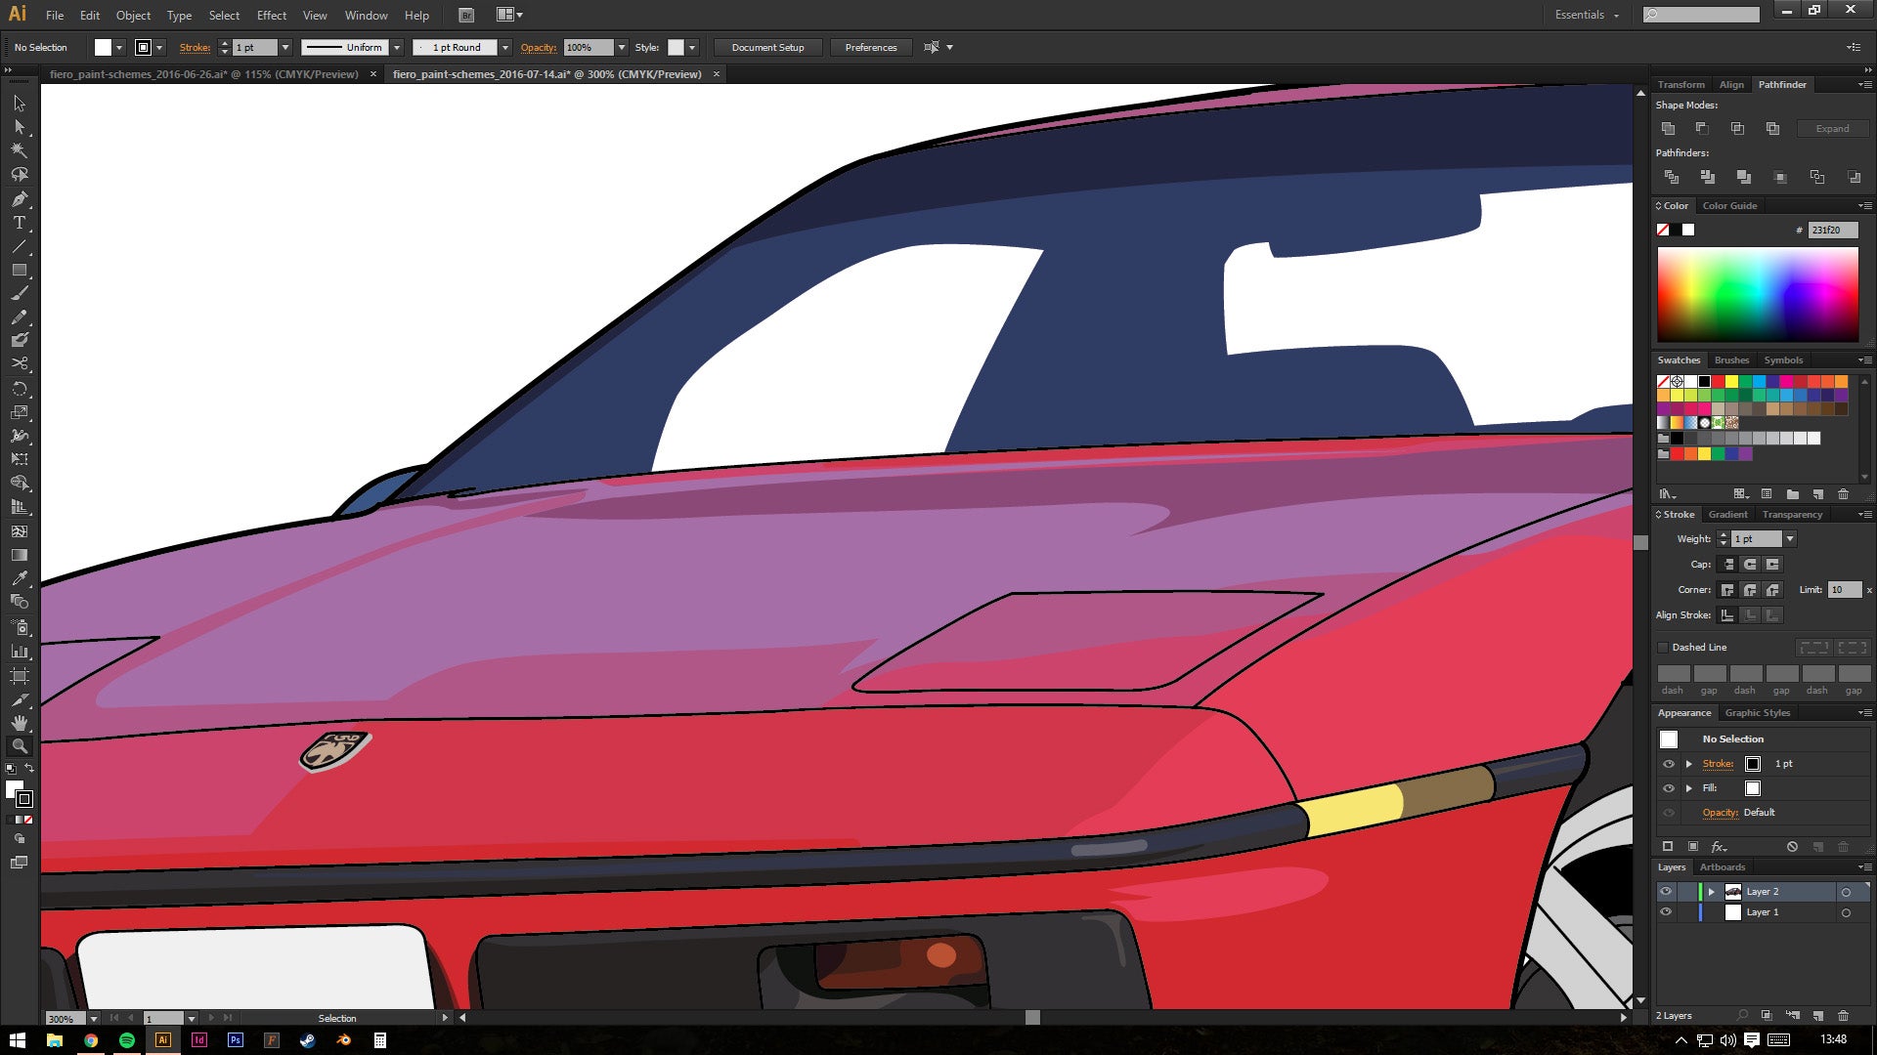Click the Preferences button
This screenshot has width=1877, height=1055.
[x=870, y=47]
